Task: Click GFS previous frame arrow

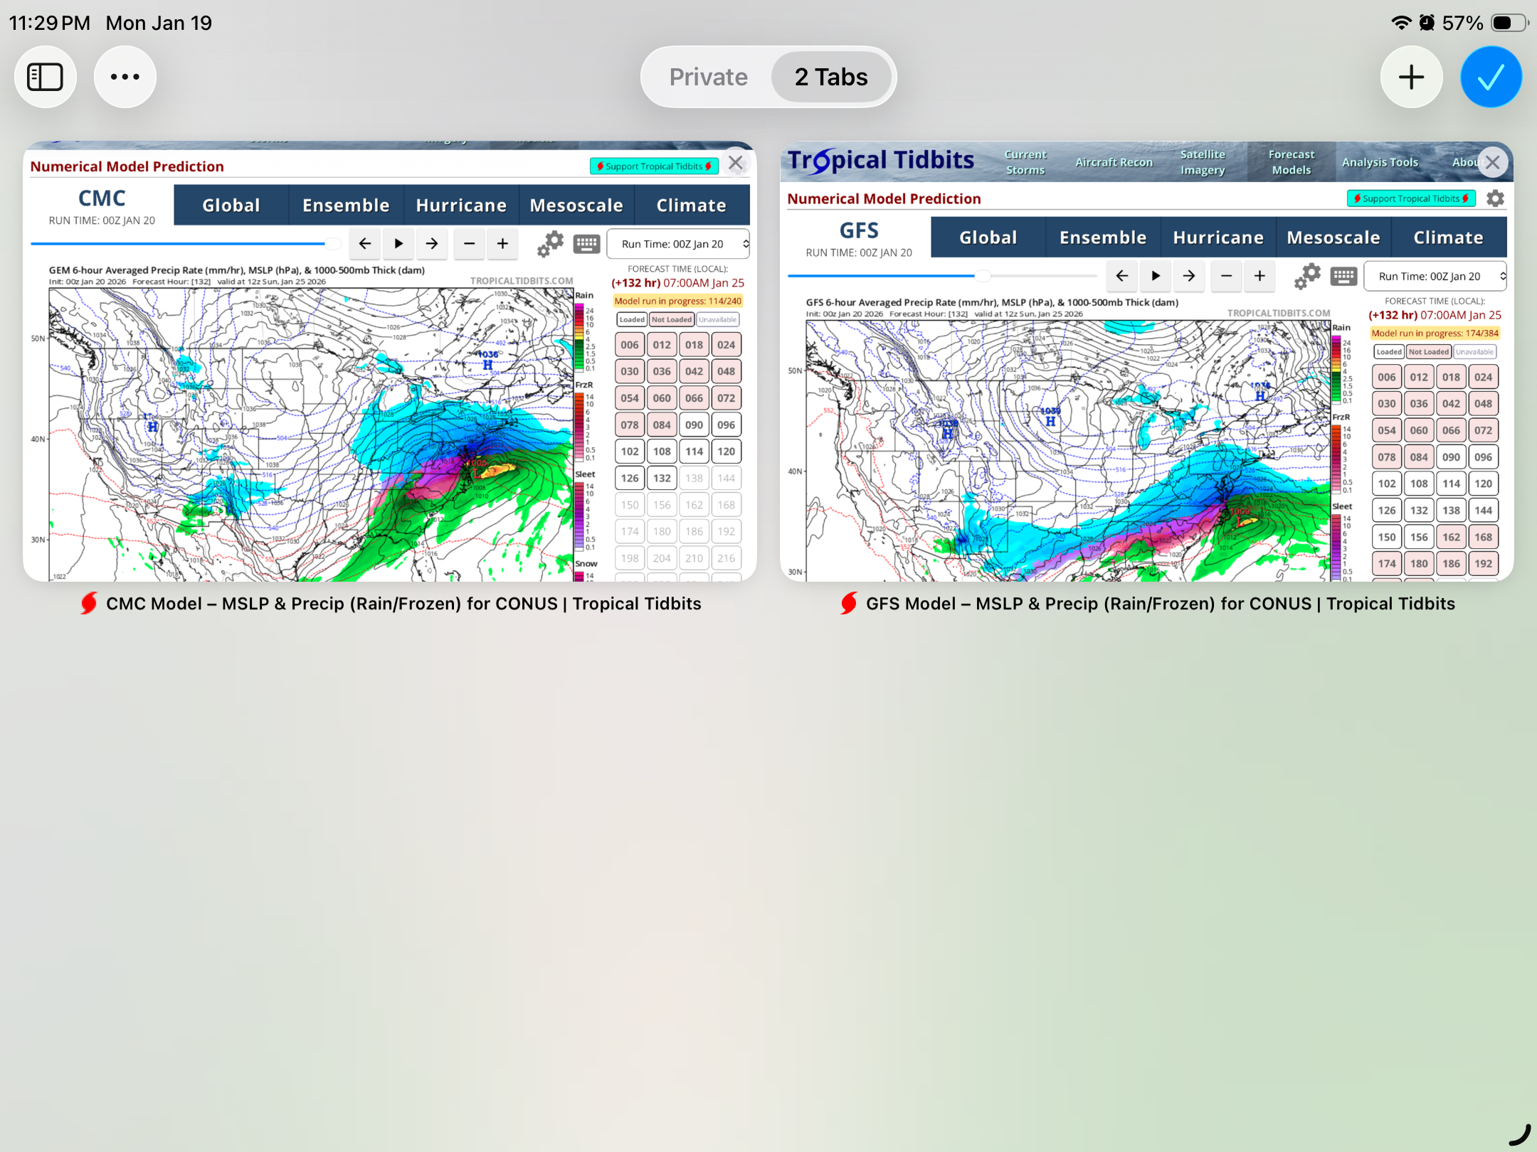Action: tap(1122, 276)
